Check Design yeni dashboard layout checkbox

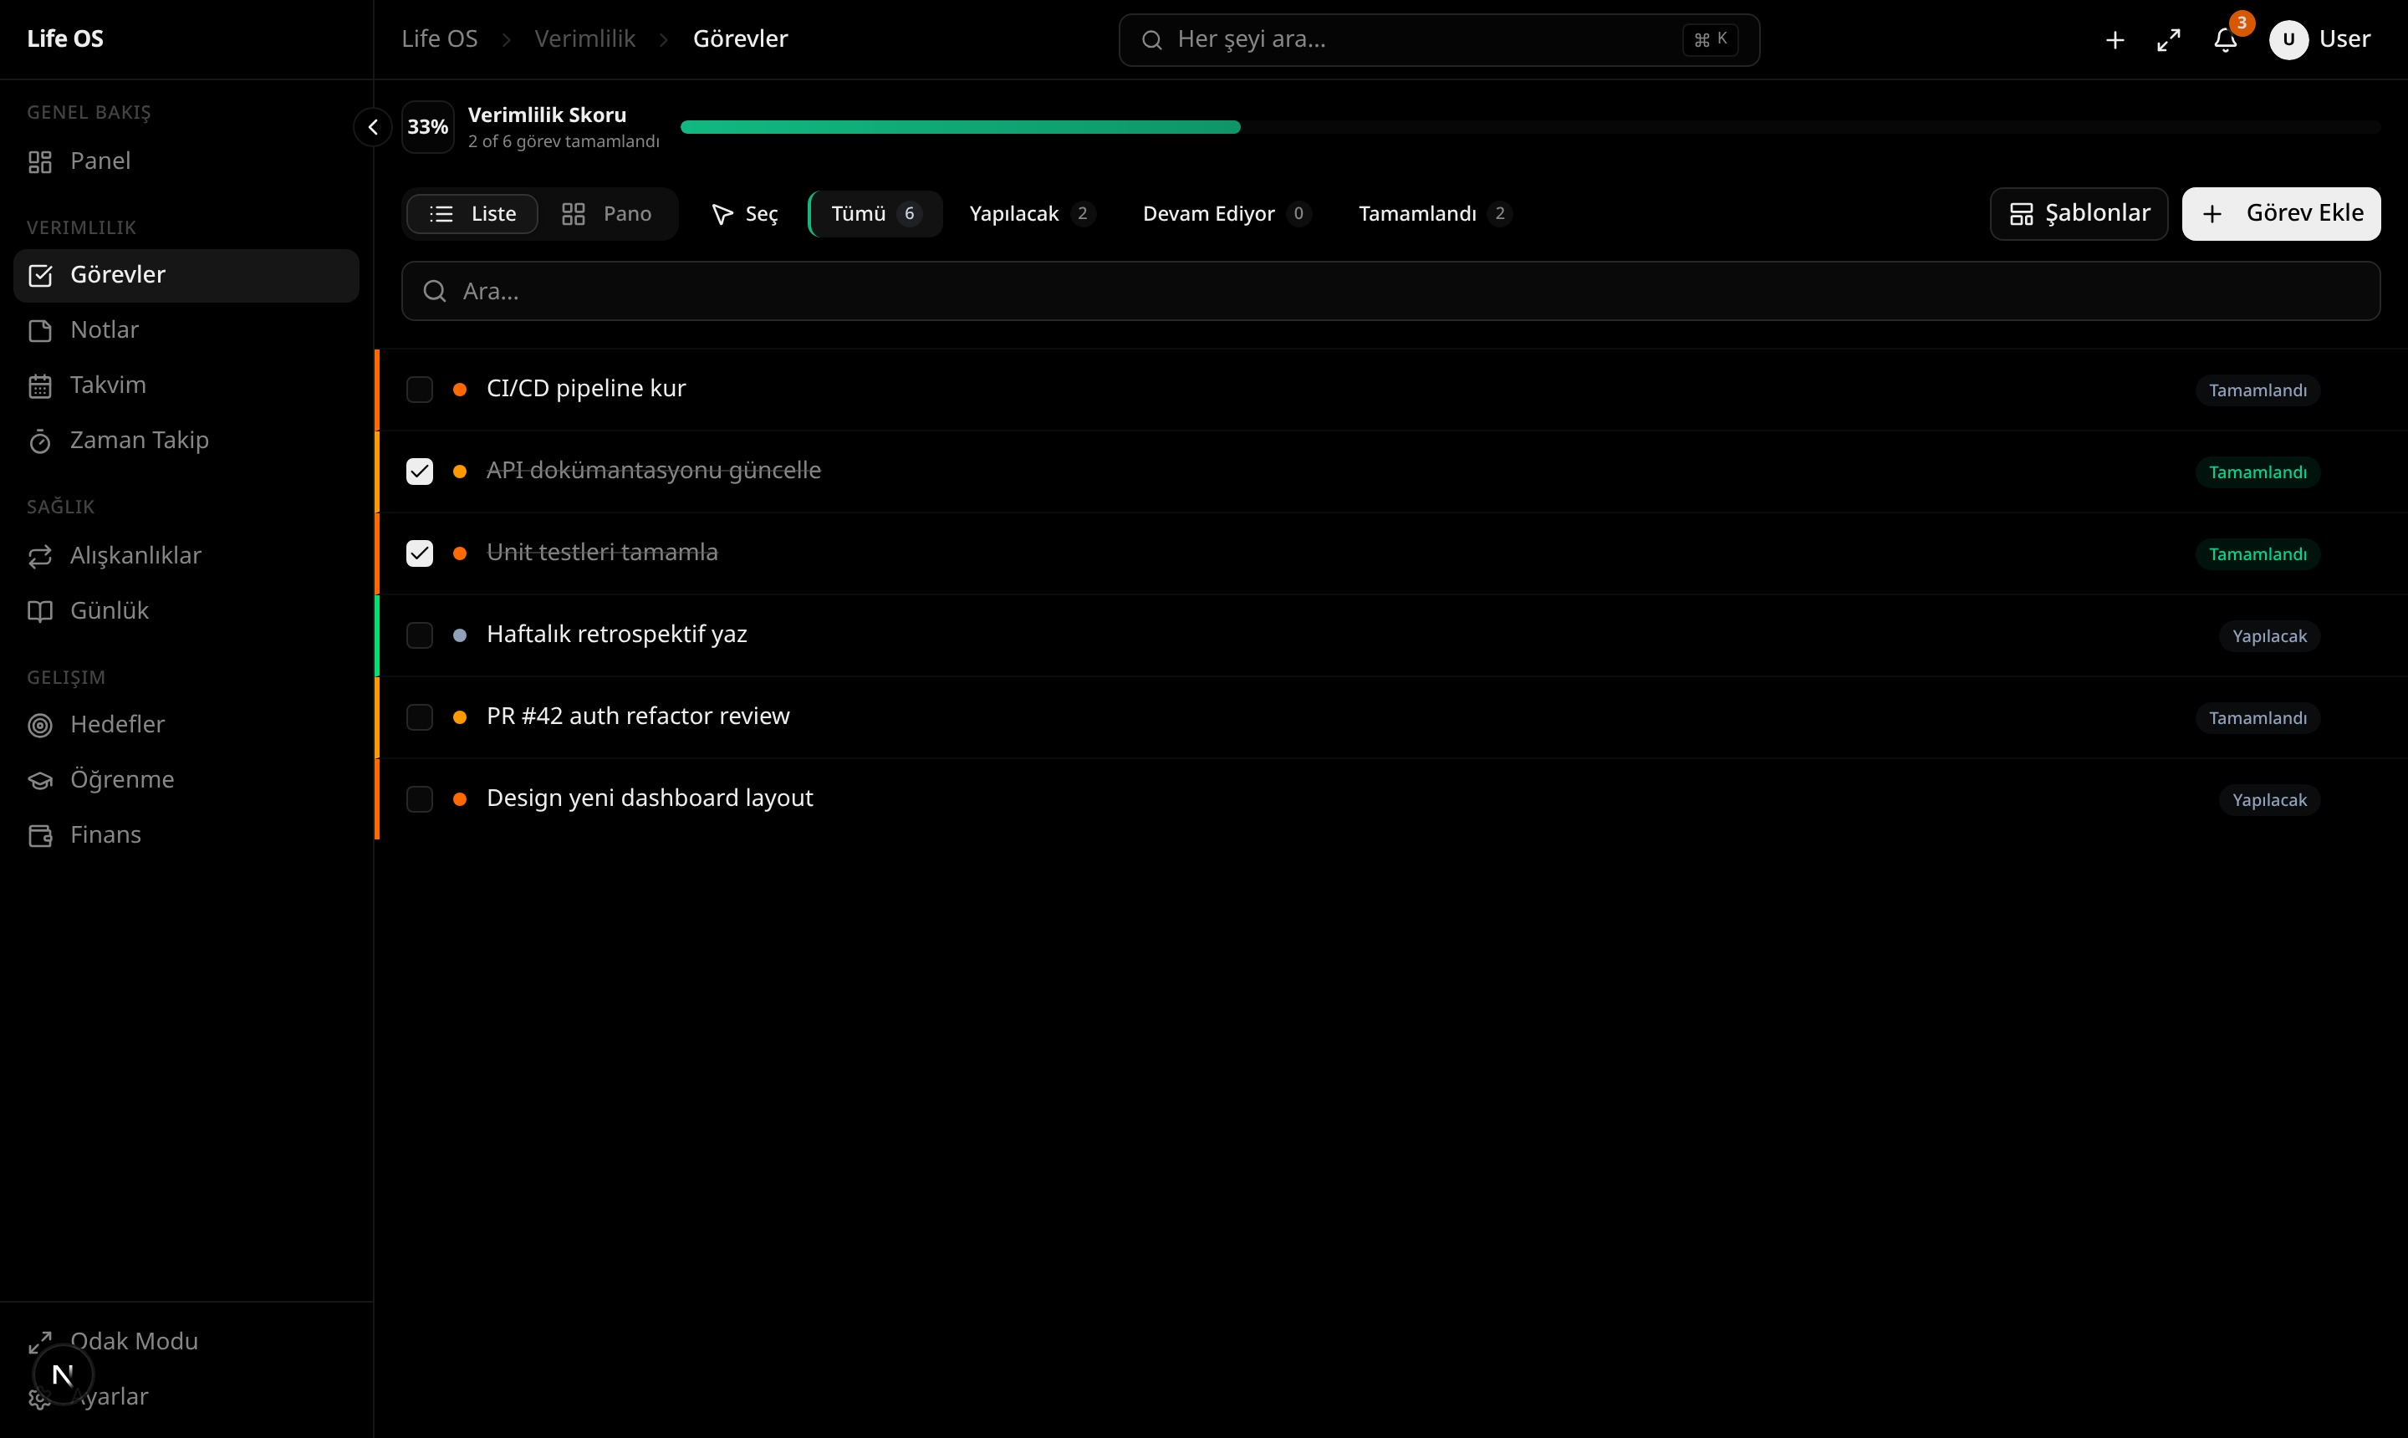point(420,799)
